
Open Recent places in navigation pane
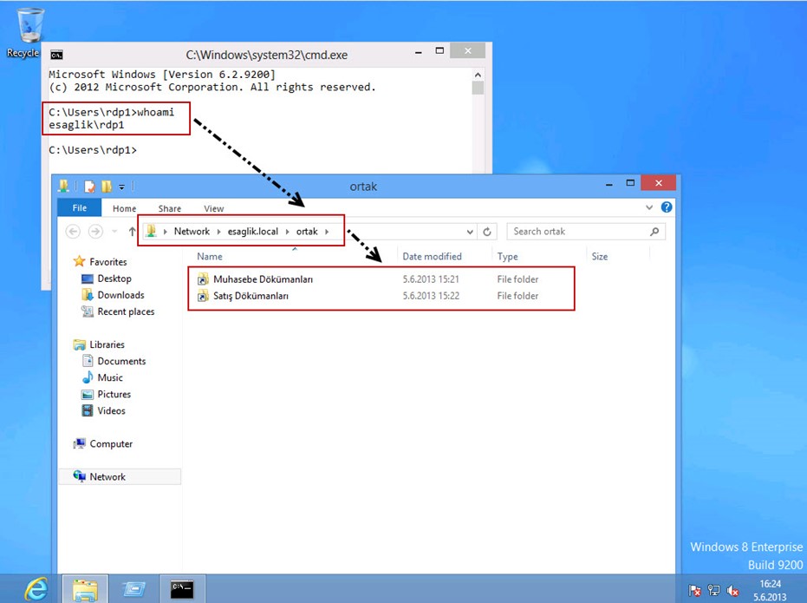click(126, 311)
